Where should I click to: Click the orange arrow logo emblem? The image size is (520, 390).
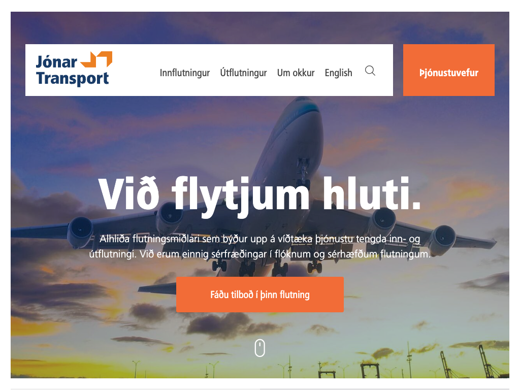96,59
